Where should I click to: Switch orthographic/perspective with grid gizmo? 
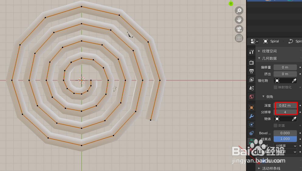[239, 38]
